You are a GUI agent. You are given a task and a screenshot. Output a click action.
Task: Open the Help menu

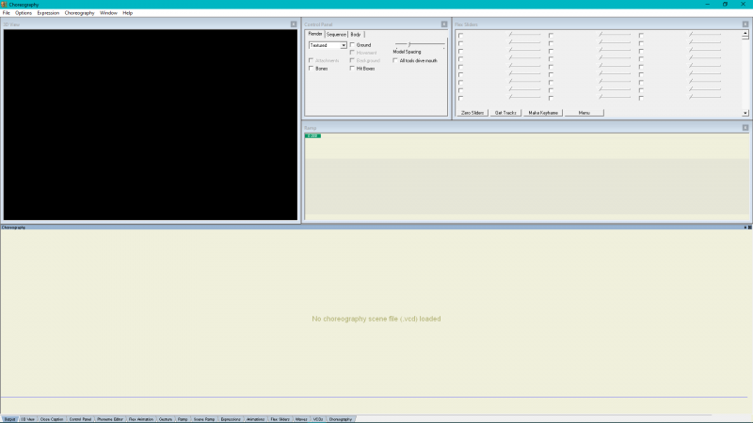(127, 13)
